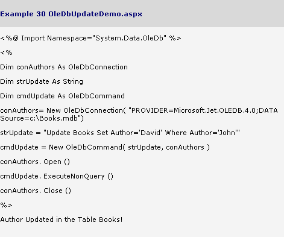
Task: Click the PROVIDER=Microsoft.Jet.OLEDB.4.0 connection string
Action: (x=203, y=110)
